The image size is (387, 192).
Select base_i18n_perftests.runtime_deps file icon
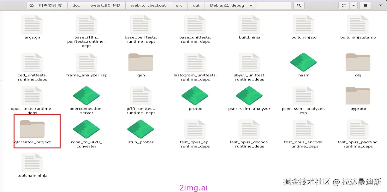(86, 25)
